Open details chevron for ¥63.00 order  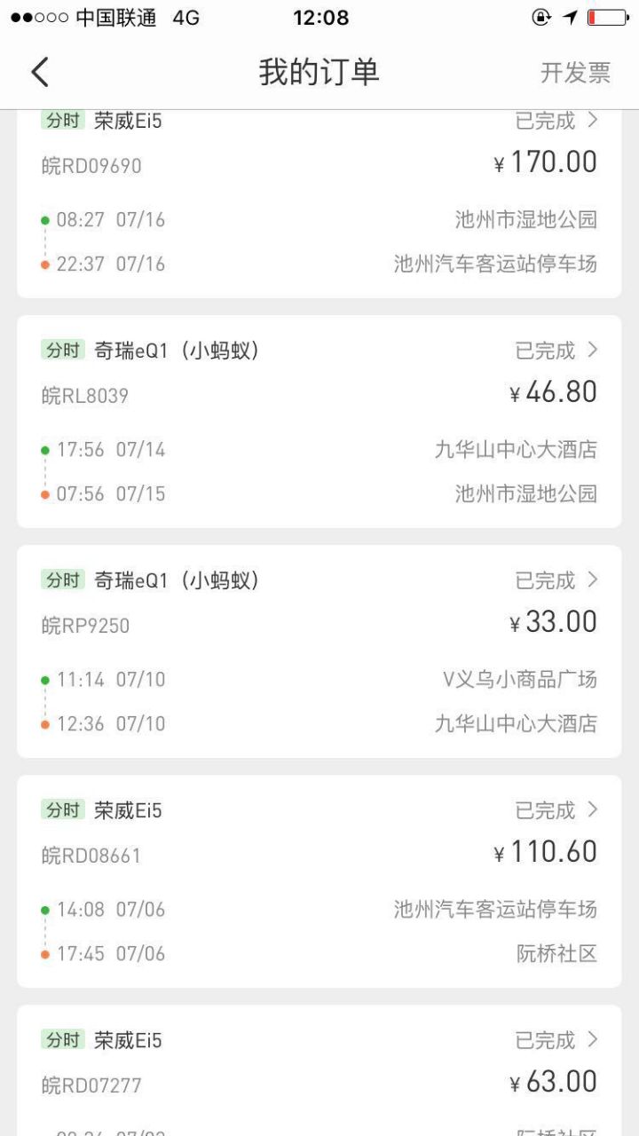pos(593,1039)
